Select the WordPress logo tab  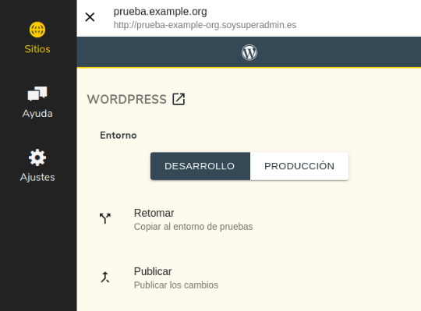[249, 52]
